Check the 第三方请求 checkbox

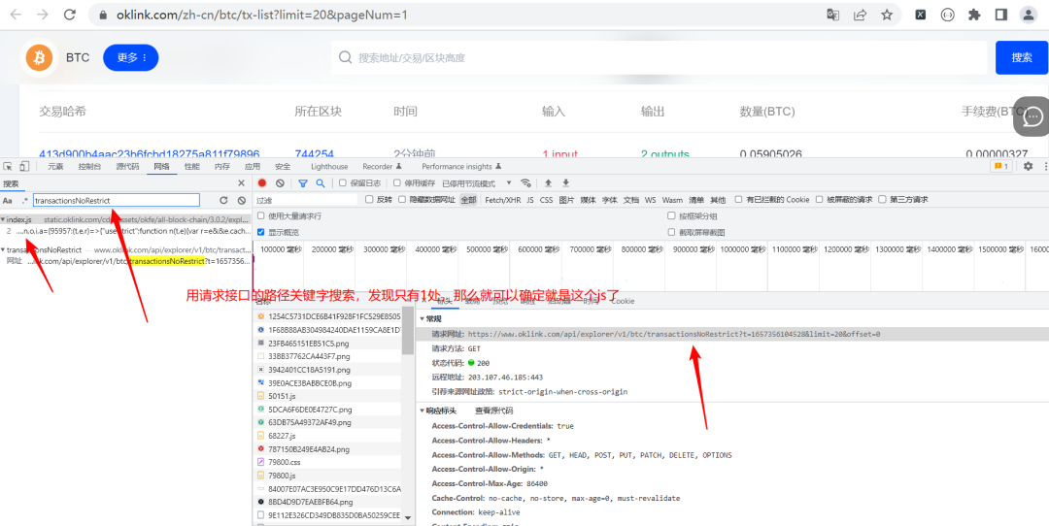click(882, 199)
